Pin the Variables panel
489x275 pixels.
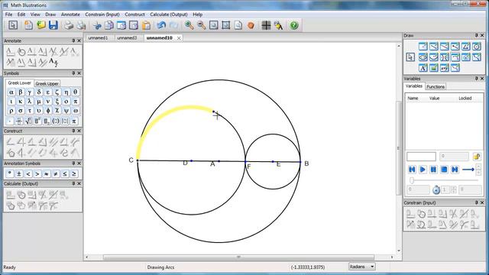tap(476, 79)
